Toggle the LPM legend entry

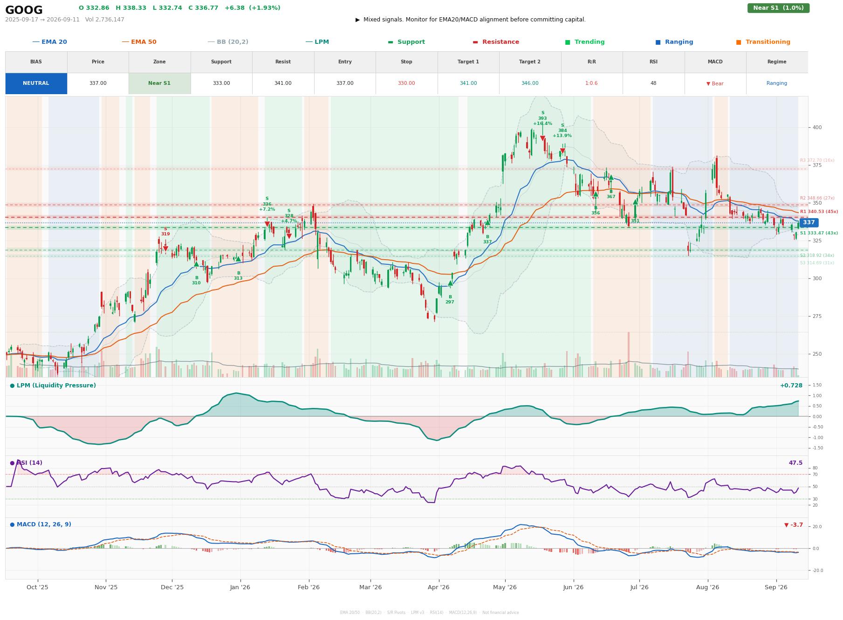tap(317, 42)
